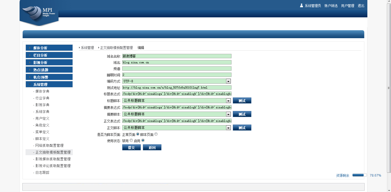Set 使用状态 to 禁用
Screen dimensions: 391x192
(131, 141)
